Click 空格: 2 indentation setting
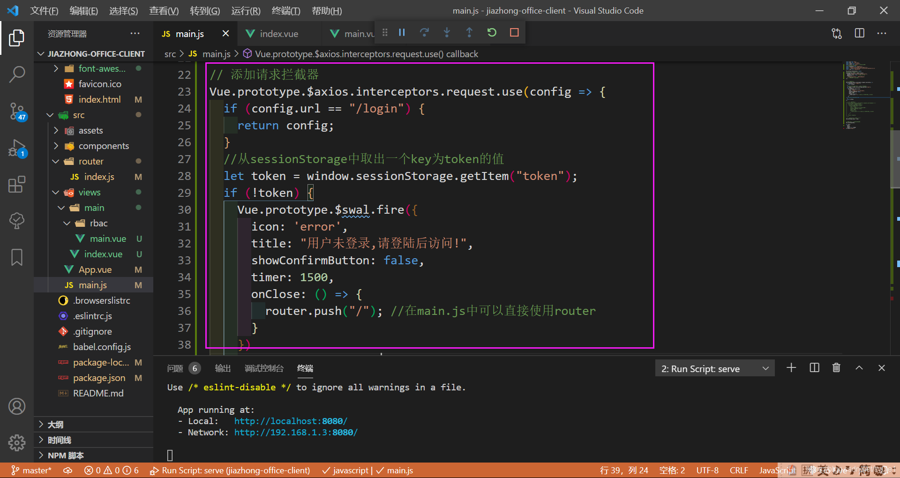The height and width of the screenshot is (478, 900). (672, 470)
